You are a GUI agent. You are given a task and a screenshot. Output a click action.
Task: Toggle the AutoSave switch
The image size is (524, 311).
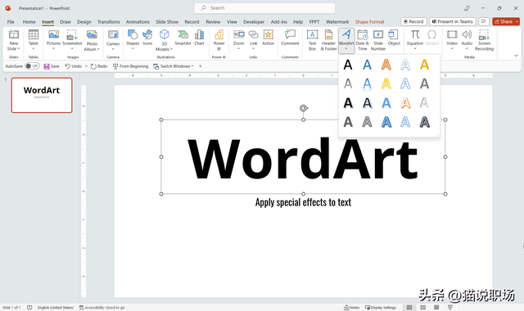pos(32,66)
